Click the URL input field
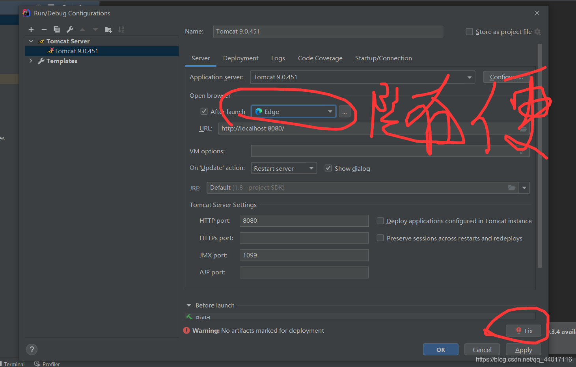This screenshot has width=576, height=367. (x=374, y=129)
